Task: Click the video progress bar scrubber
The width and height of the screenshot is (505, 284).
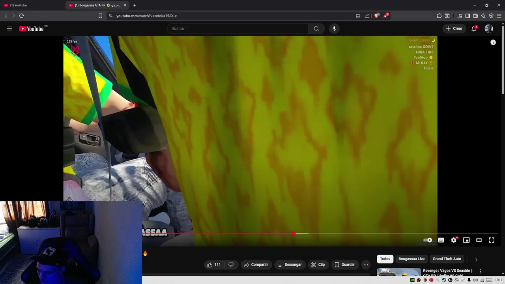Action: click(x=294, y=234)
